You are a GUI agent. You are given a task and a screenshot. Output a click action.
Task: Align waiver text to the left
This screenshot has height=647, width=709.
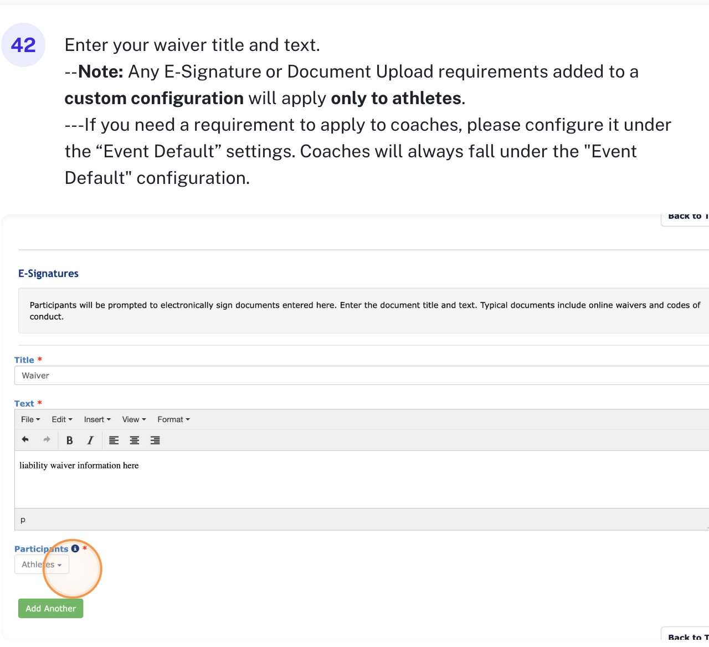114,440
